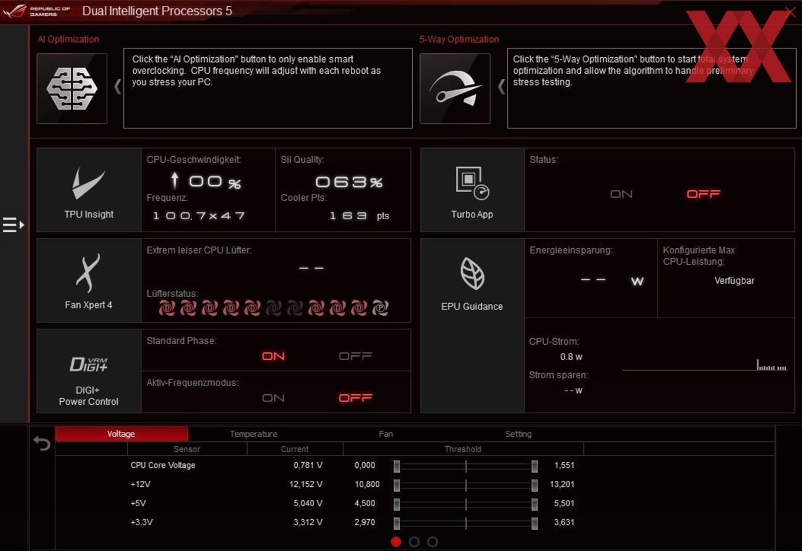
Task: Select the second page indicator dot
Action: pos(415,542)
